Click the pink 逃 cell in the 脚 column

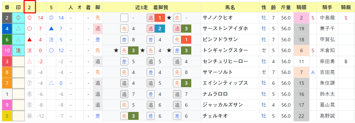(x=97, y=29)
